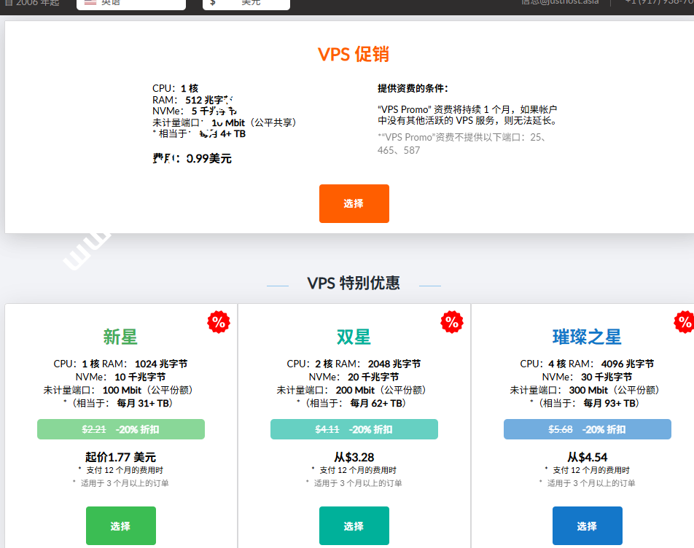694x548 pixels.
Task: Select the orange 选择 button under VPS 促销
Action: [x=354, y=203]
